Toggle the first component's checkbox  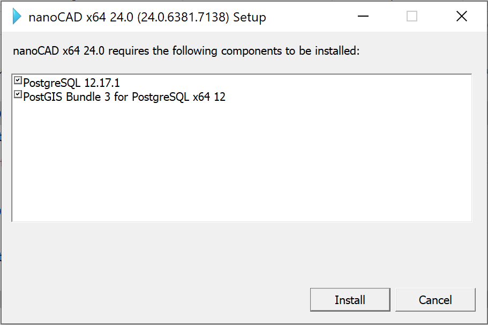point(18,81)
